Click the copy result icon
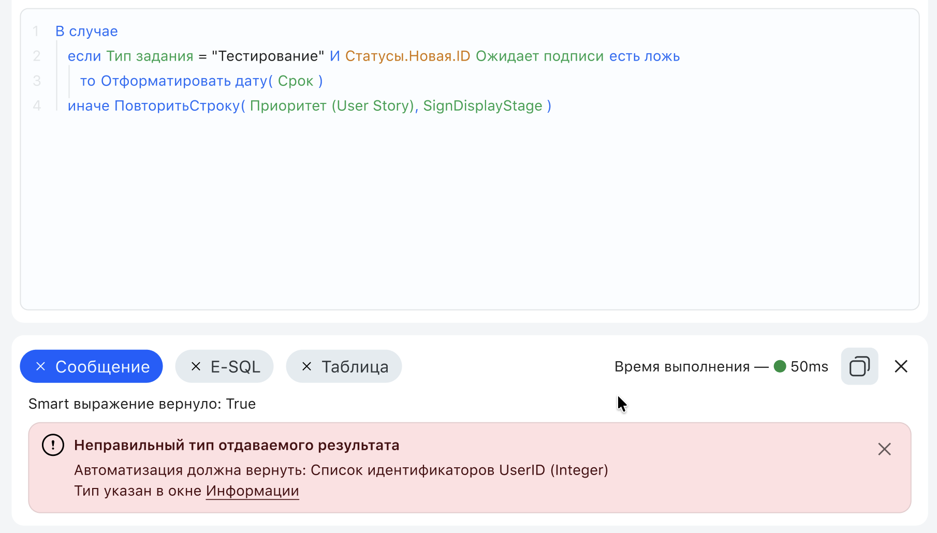This screenshot has height=533, width=937. tap(859, 366)
